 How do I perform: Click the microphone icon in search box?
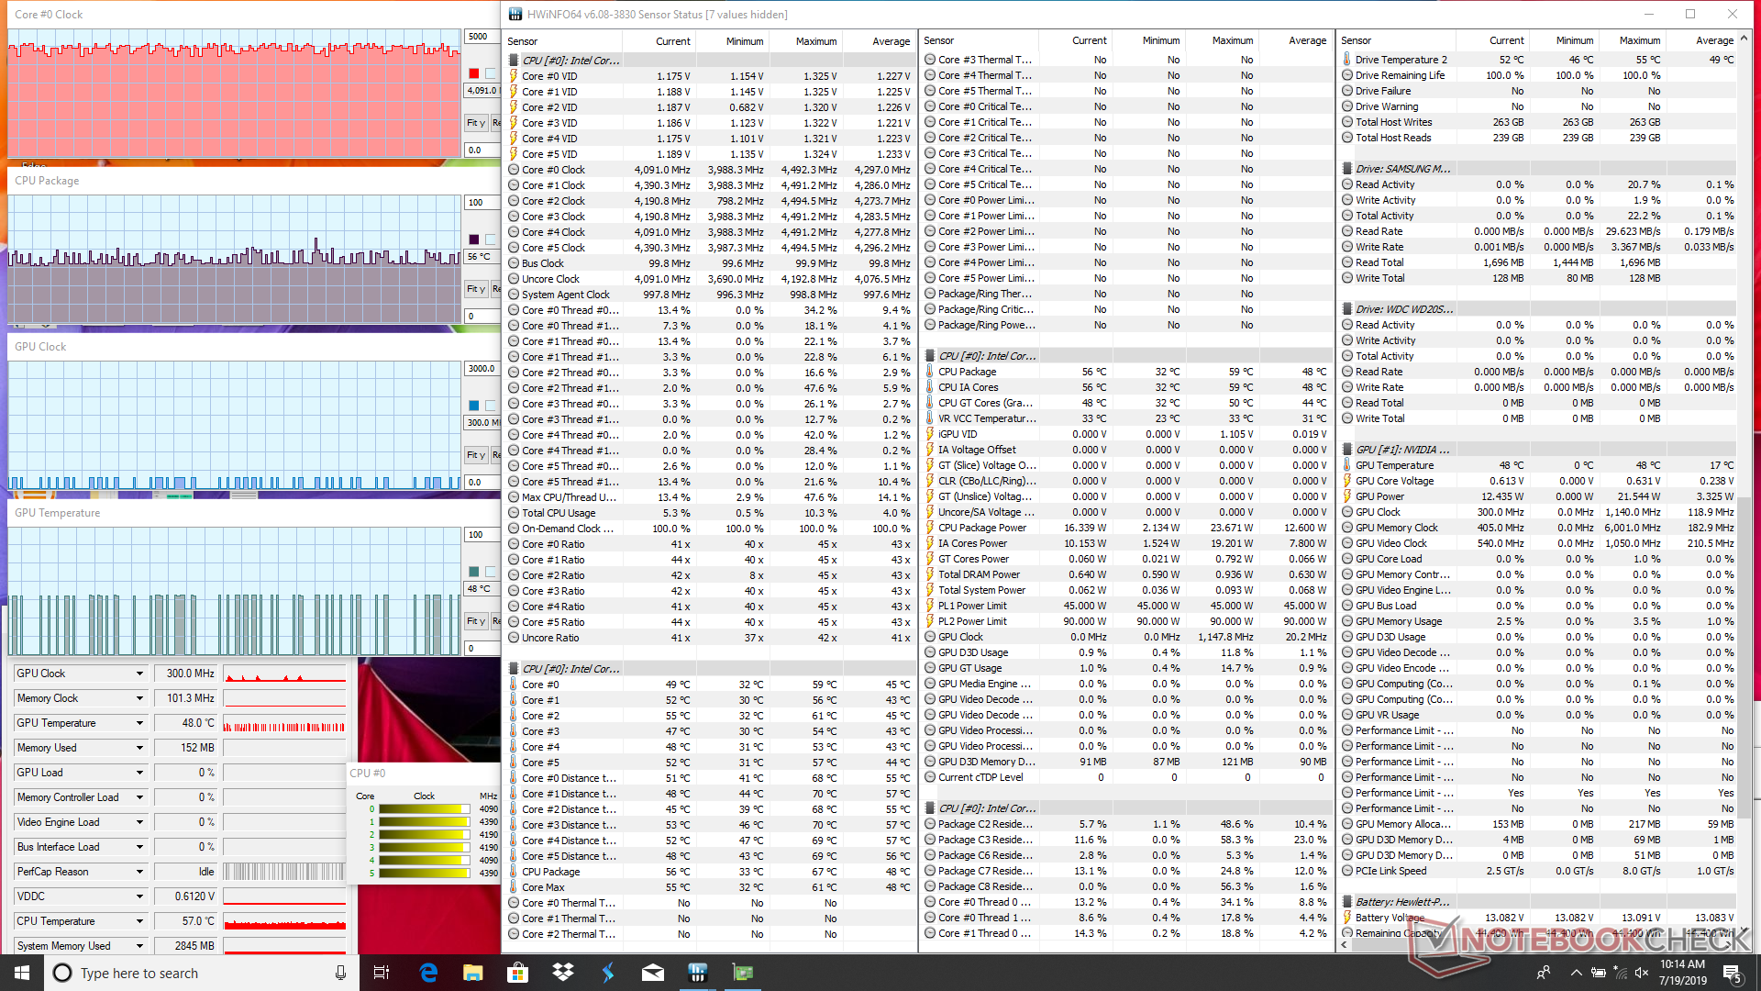340,973
